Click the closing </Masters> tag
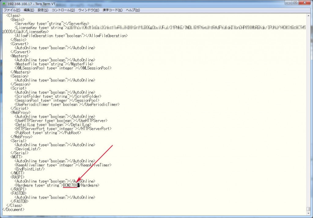Viewport: 313px width, 218px height. click(x=20, y=72)
